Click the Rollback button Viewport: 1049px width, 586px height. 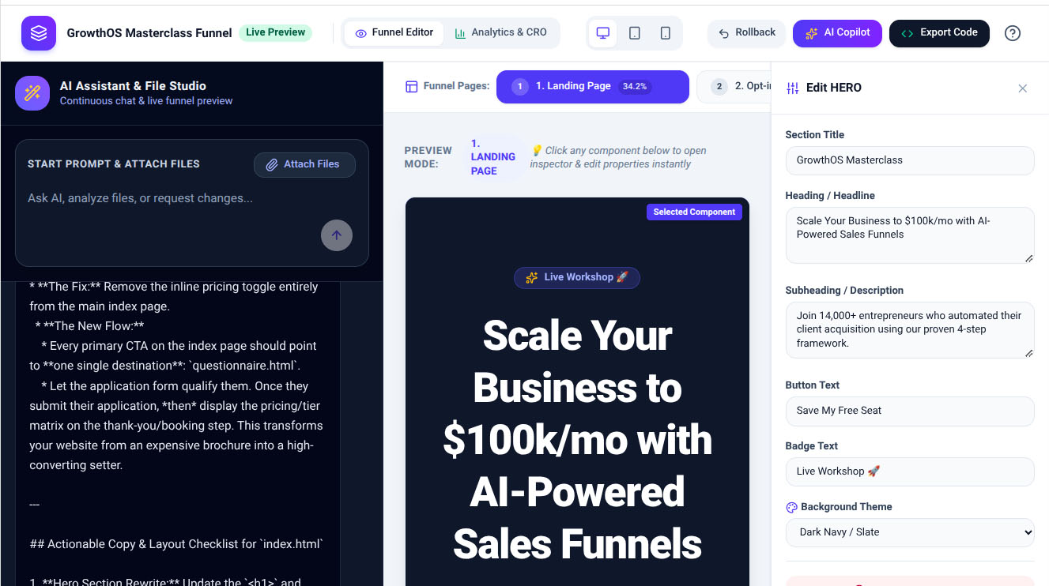pos(747,33)
